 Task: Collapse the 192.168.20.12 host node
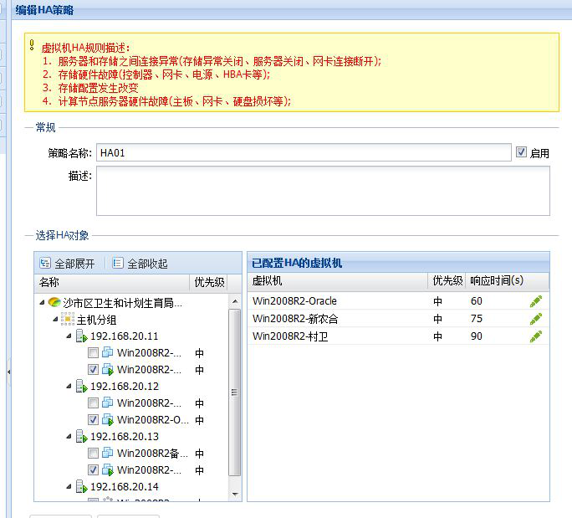point(69,387)
